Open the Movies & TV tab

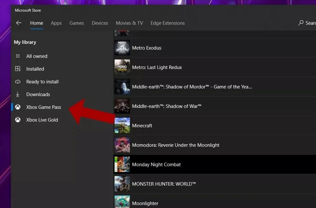(129, 23)
